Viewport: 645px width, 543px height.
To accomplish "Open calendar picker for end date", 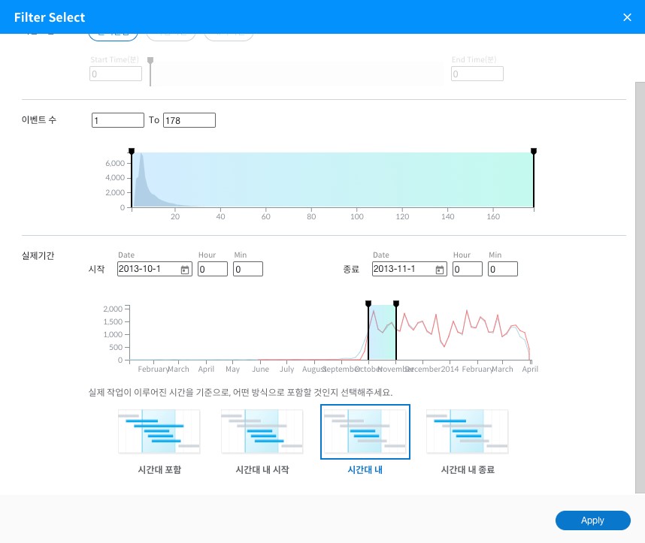I will pyautogui.click(x=440, y=270).
